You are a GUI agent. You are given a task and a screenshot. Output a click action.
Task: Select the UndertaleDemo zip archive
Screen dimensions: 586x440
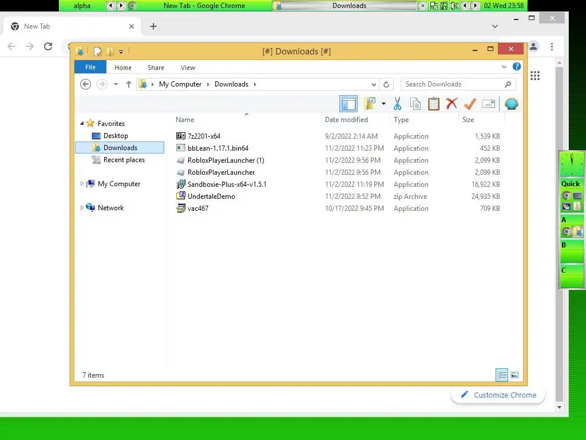[211, 196]
